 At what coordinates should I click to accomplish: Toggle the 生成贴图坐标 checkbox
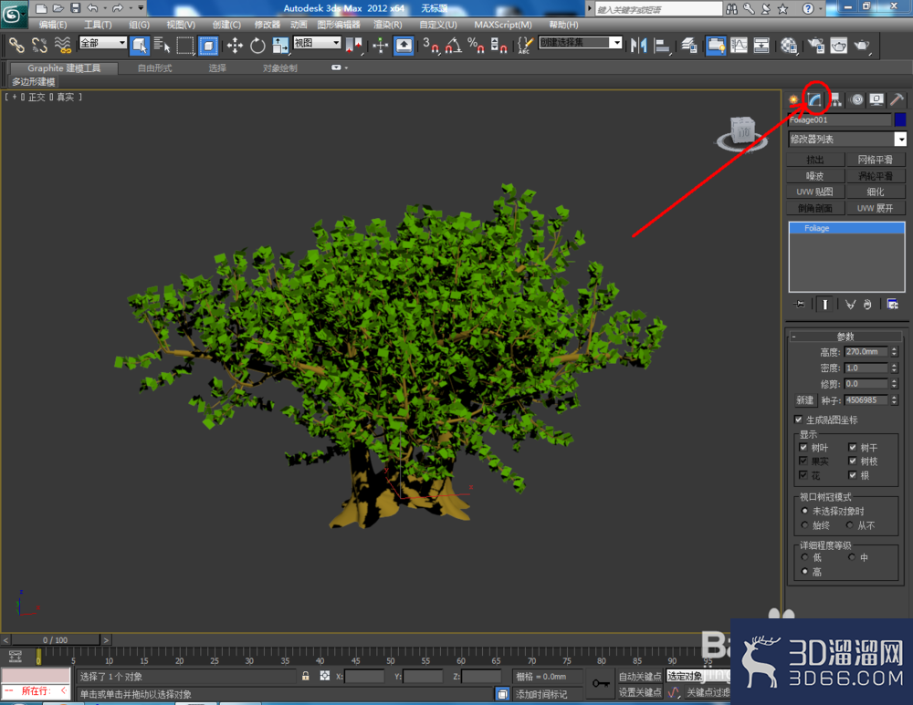pos(798,420)
